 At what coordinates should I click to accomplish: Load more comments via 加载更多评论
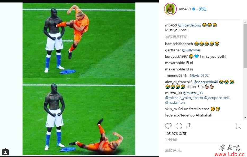click(x=176, y=37)
